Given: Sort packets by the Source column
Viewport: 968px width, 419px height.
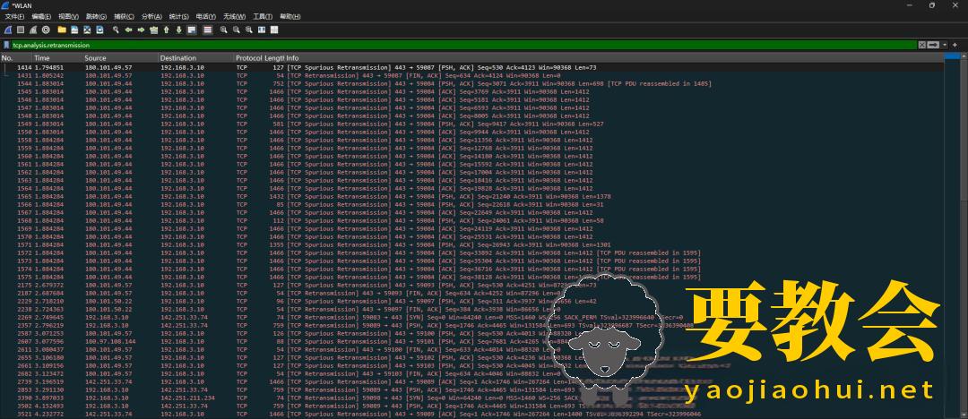Looking at the screenshot, I should [120, 58].
